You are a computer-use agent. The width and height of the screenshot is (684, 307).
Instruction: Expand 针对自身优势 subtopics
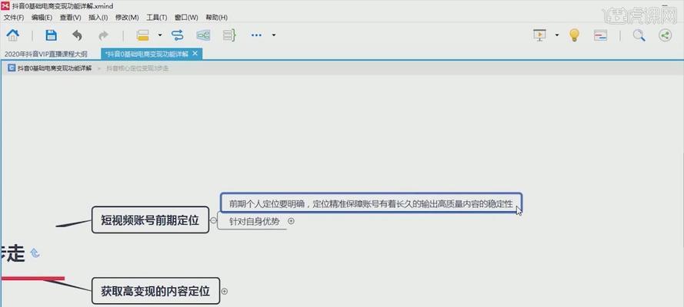(292, 221)
